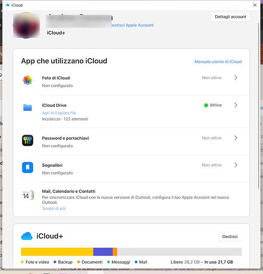263x274 pixels.
Task: Click the Segnalibri bookmark icon
Action: tap(28, 167)
